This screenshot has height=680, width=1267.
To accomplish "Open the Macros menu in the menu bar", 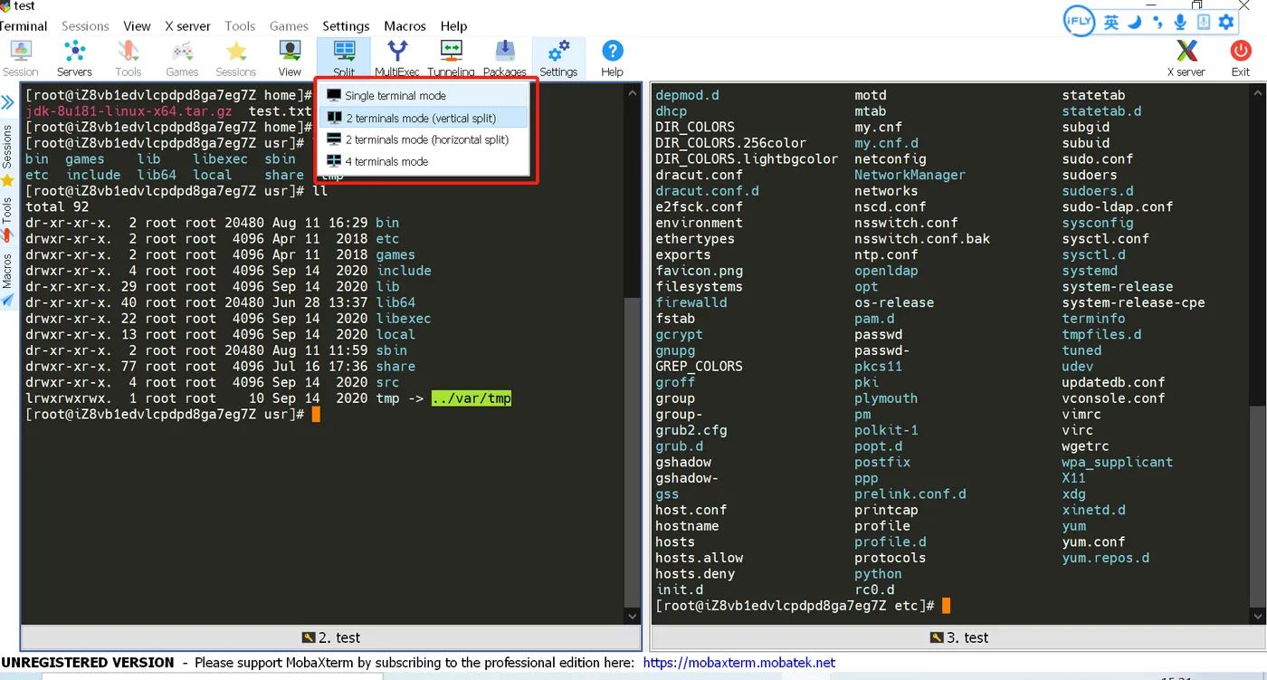I will click(405, 25).
